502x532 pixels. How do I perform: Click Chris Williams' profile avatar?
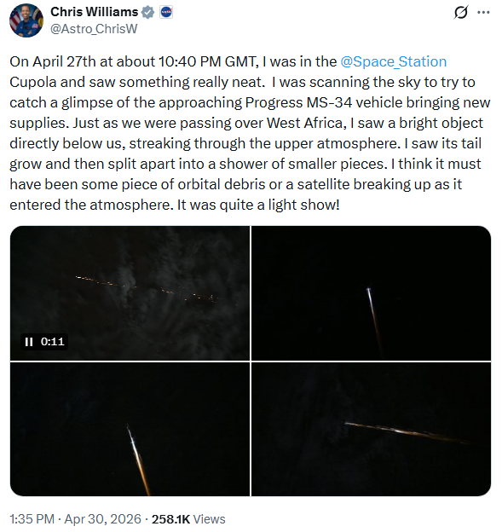[x=26, y=20]
